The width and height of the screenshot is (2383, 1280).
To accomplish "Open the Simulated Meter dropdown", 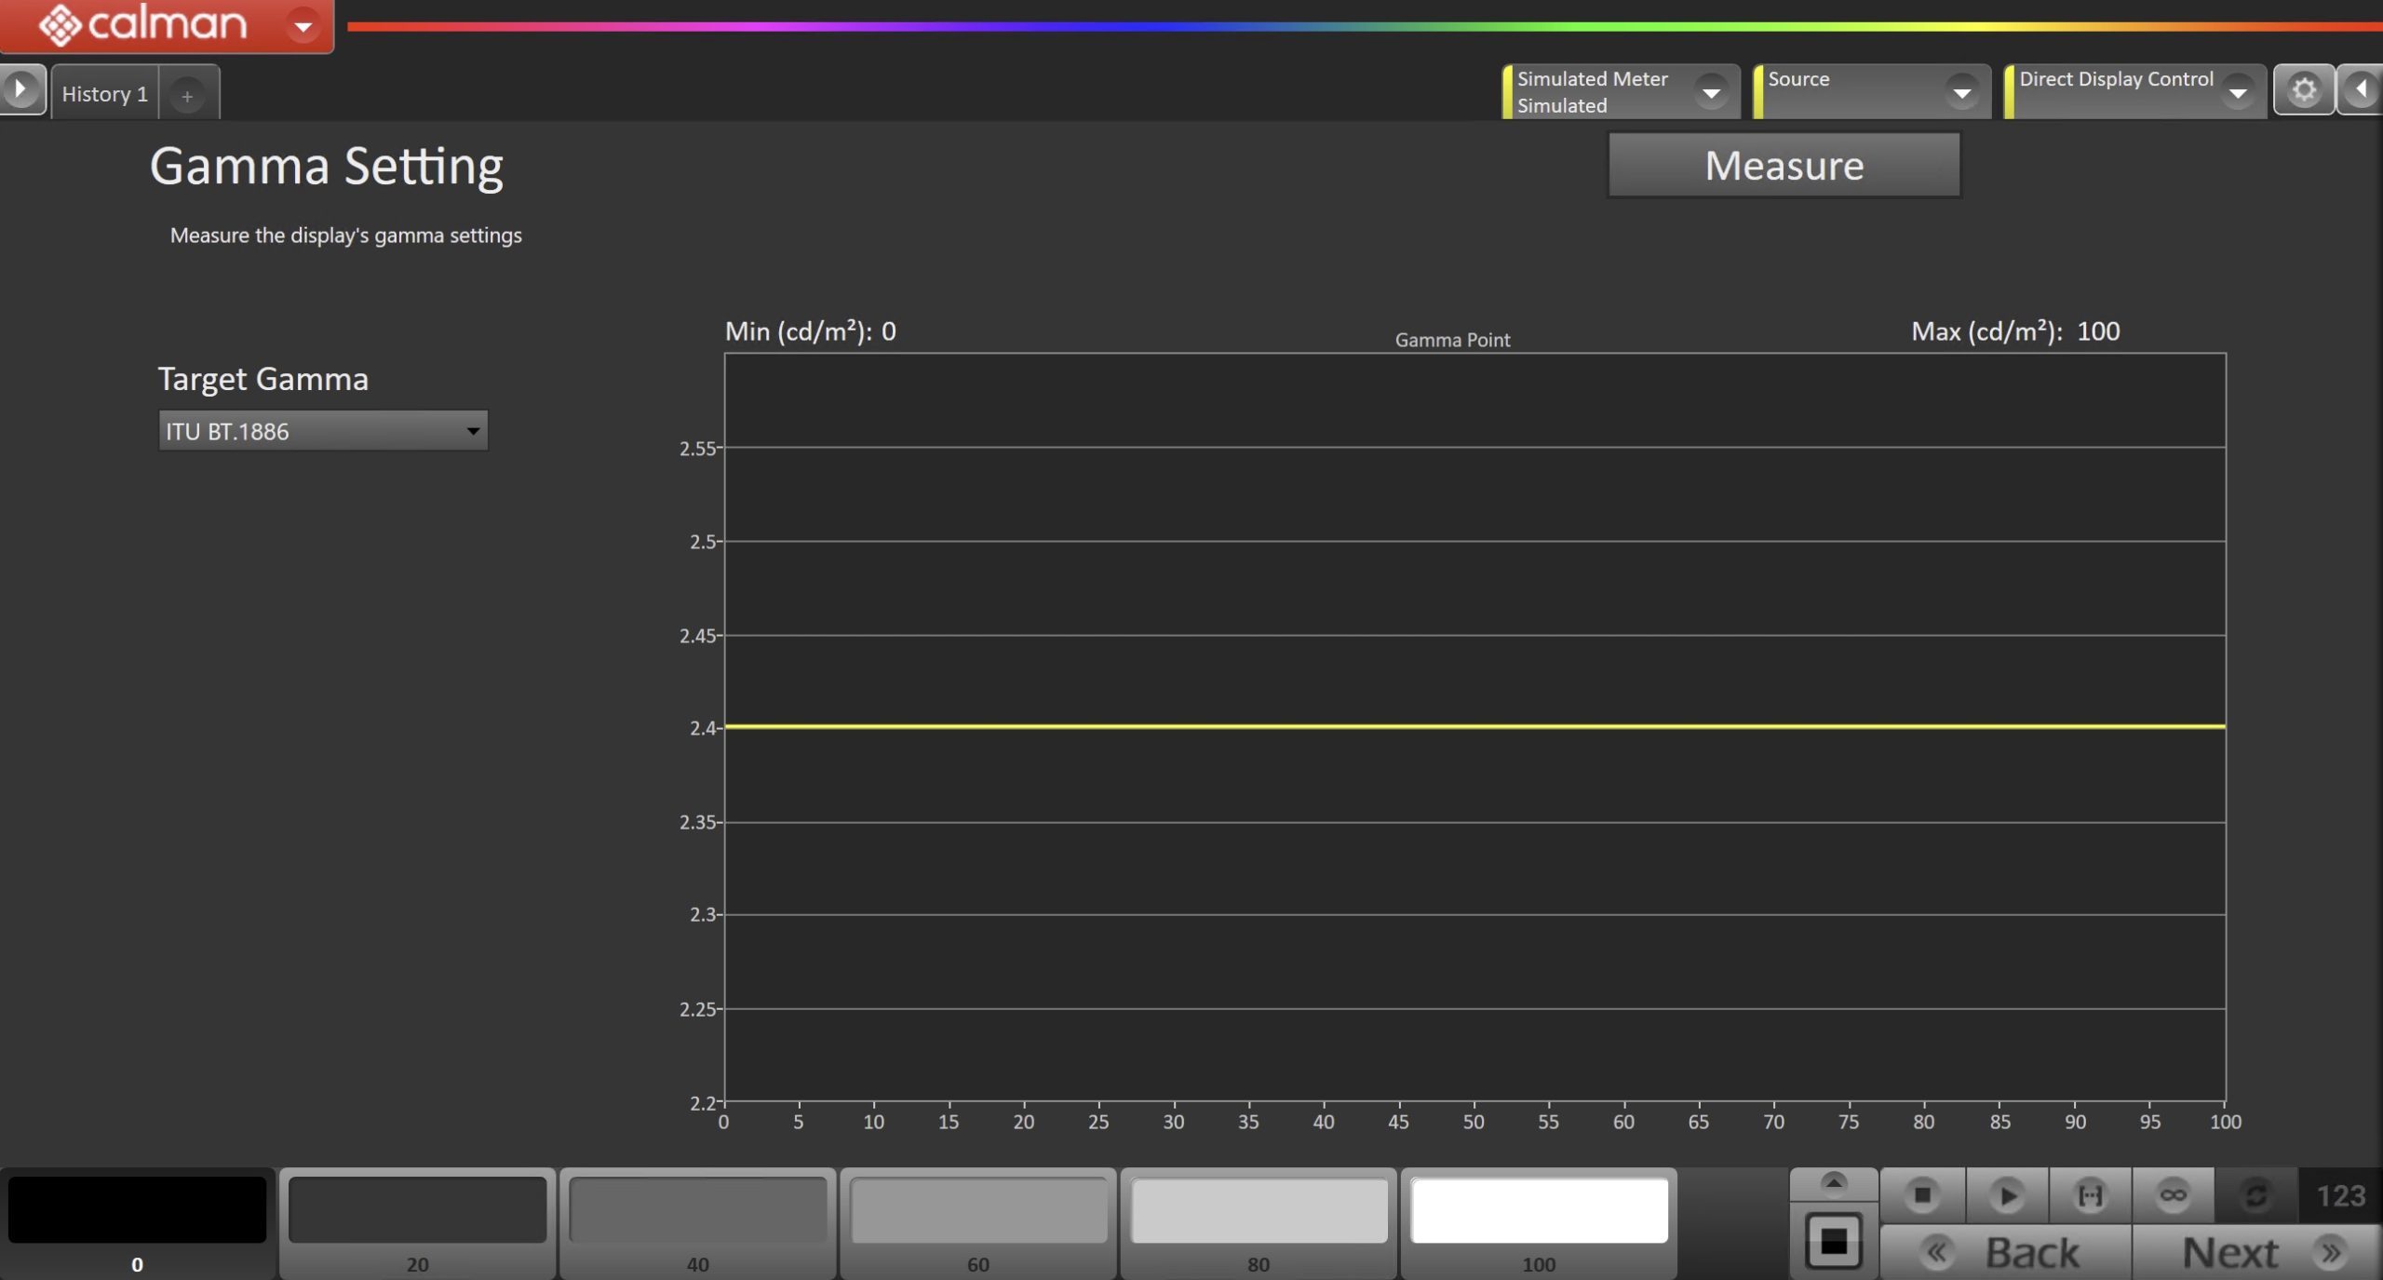I will 1711,92.
